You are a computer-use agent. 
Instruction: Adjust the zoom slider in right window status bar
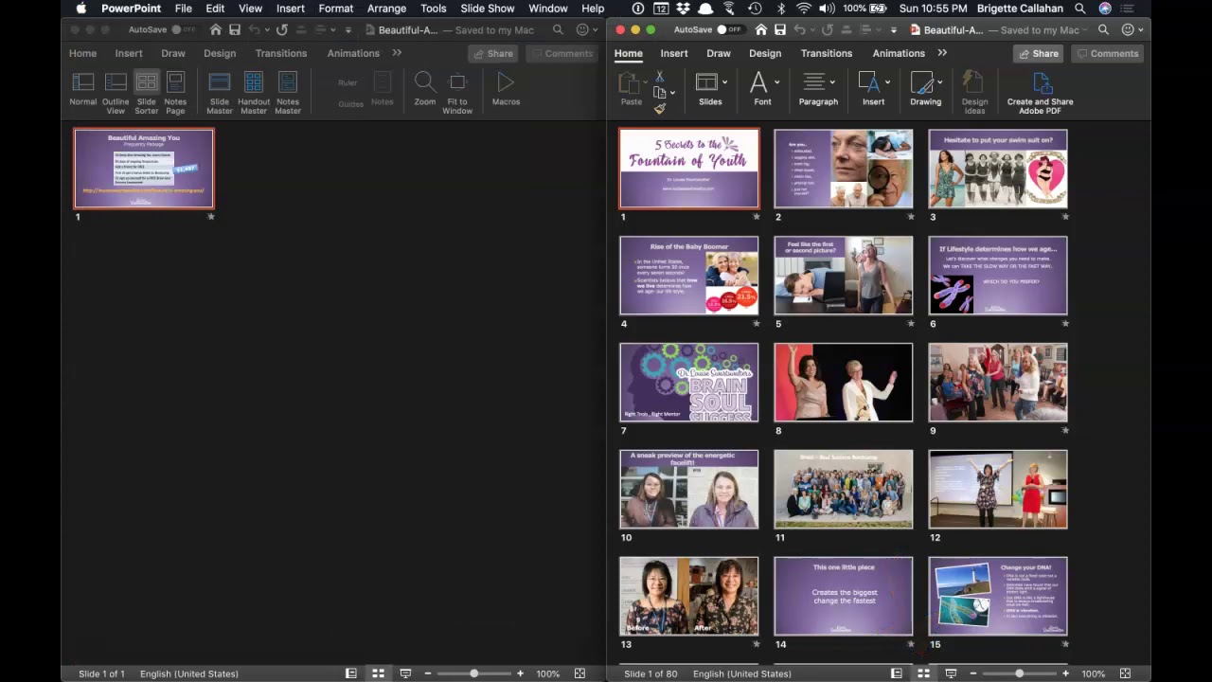click(x=1019, y=673)
